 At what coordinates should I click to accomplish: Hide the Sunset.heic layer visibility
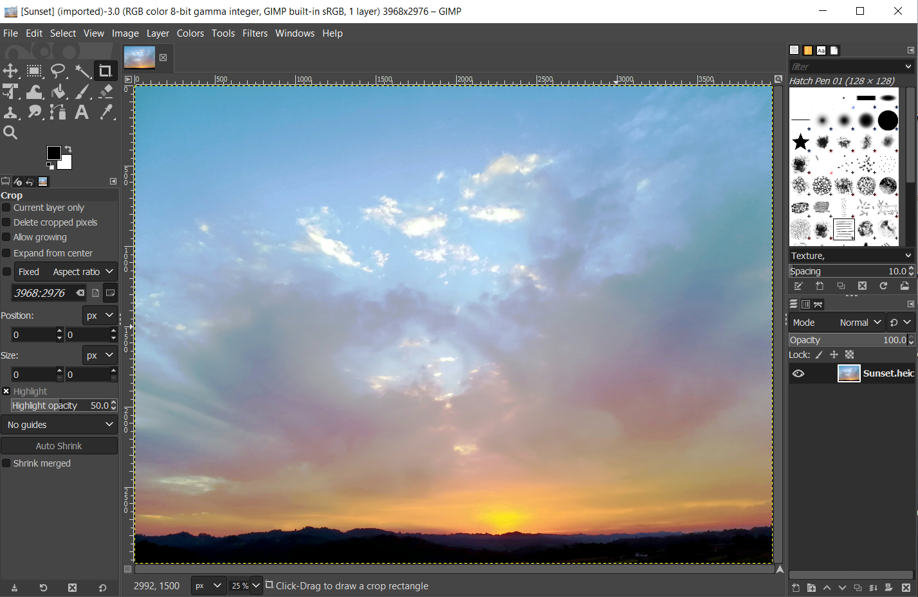click(798, 373)
